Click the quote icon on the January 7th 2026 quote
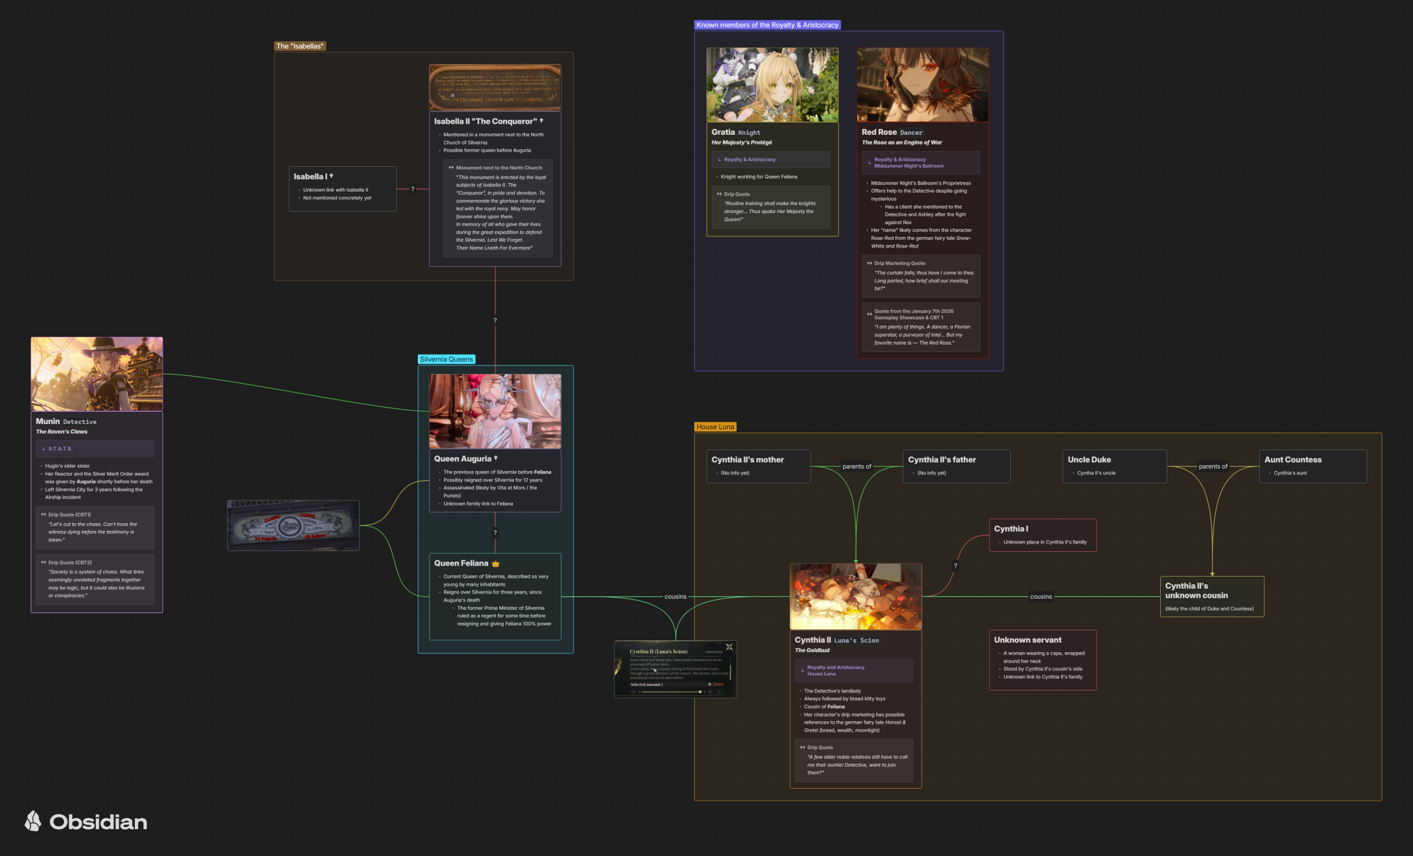 tap(869, 315)
